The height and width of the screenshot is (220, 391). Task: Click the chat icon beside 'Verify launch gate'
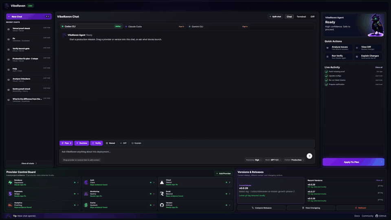(9, 50)
